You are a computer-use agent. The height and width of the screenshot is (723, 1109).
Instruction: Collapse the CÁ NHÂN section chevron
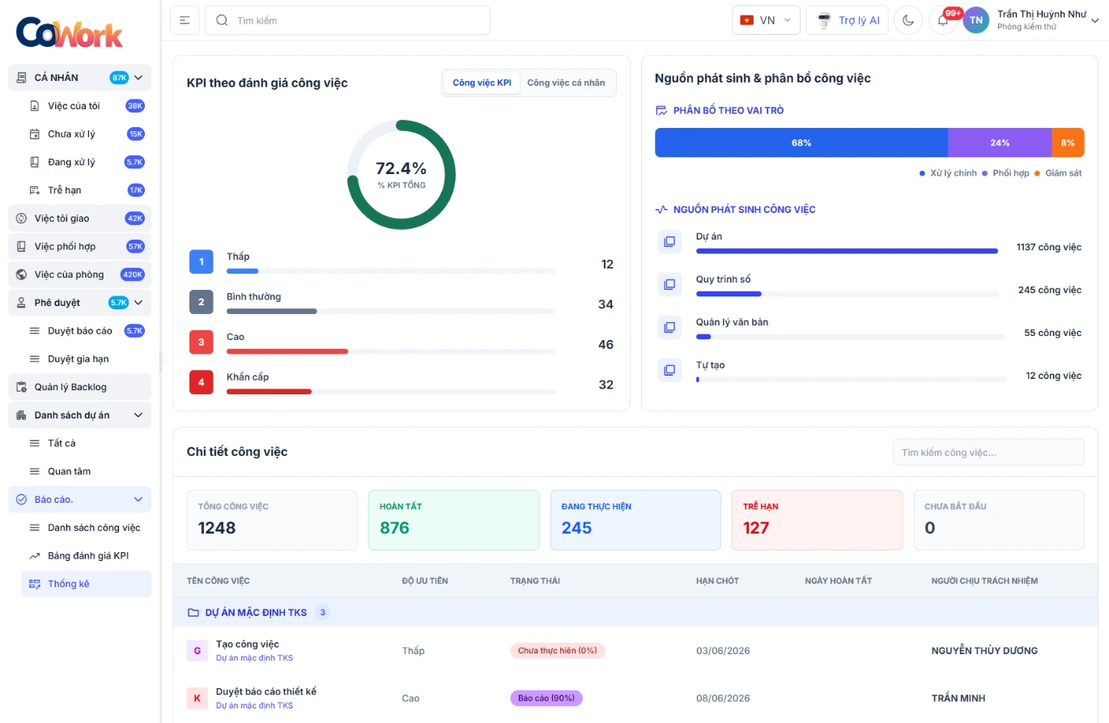pyautogui.click(x=138, y=78)
